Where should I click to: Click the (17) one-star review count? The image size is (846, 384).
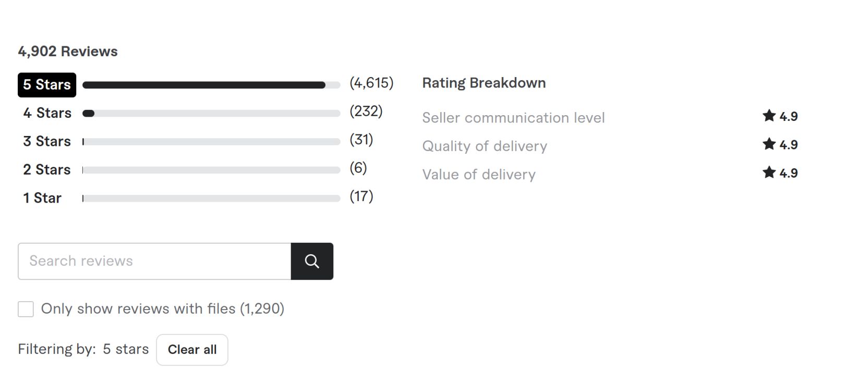361,196
